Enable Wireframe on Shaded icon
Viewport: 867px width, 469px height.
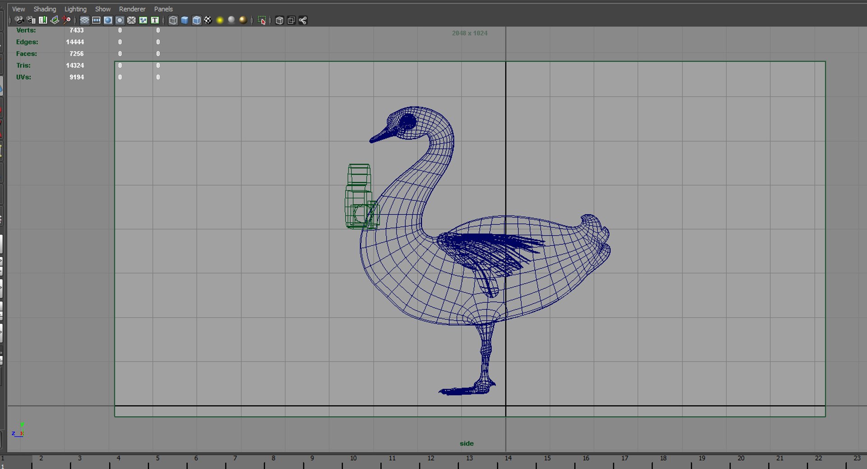(x=196, y=20)
